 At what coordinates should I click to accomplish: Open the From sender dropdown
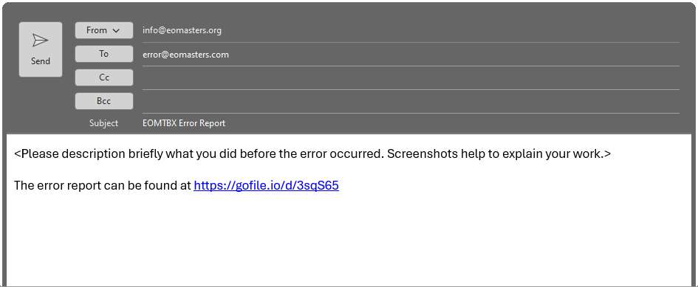click(x=103, y=30)
